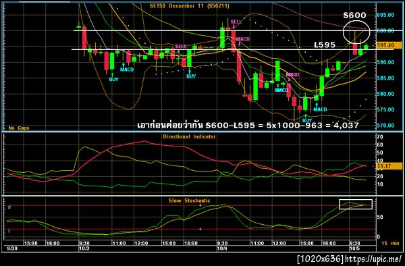Click the 70 level on Directional Indicator axis
The width and height of the screenshot is (405, 266).
pyautogui.click(x=380, y=137)
